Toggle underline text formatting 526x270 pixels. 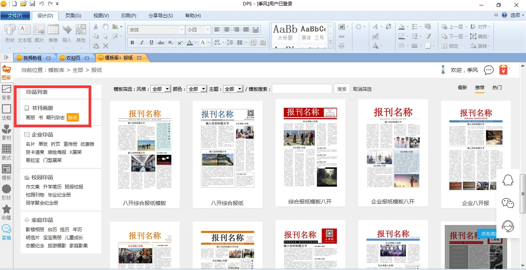click(151, 43)
